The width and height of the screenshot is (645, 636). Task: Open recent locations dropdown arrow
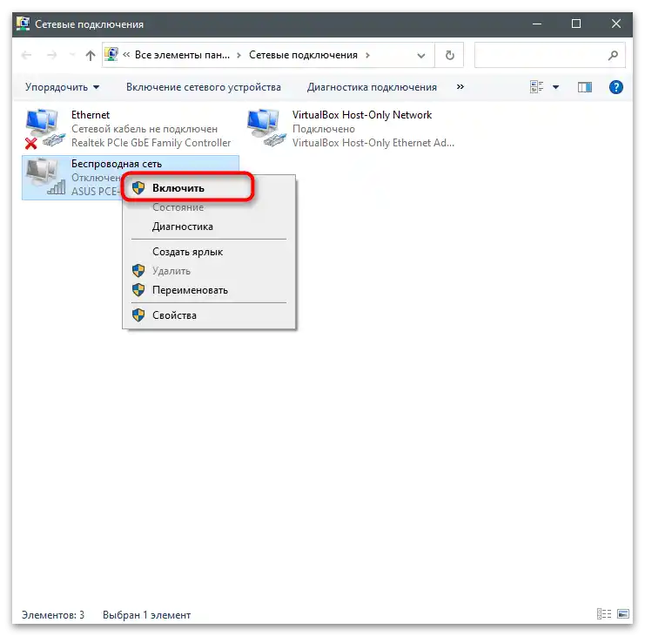pos(72,55)
